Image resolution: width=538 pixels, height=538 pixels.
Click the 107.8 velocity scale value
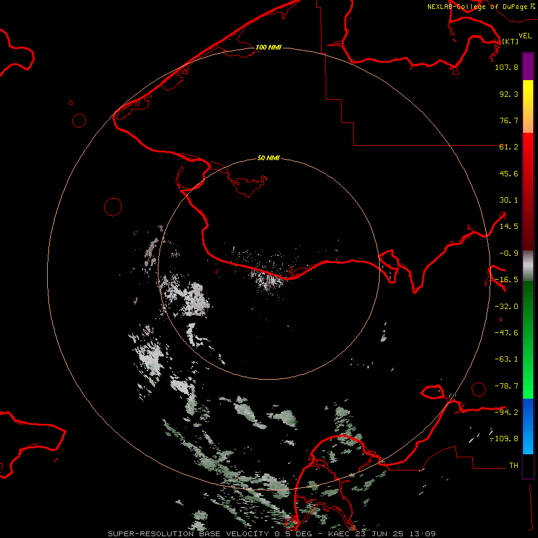(x=506, y=67)
